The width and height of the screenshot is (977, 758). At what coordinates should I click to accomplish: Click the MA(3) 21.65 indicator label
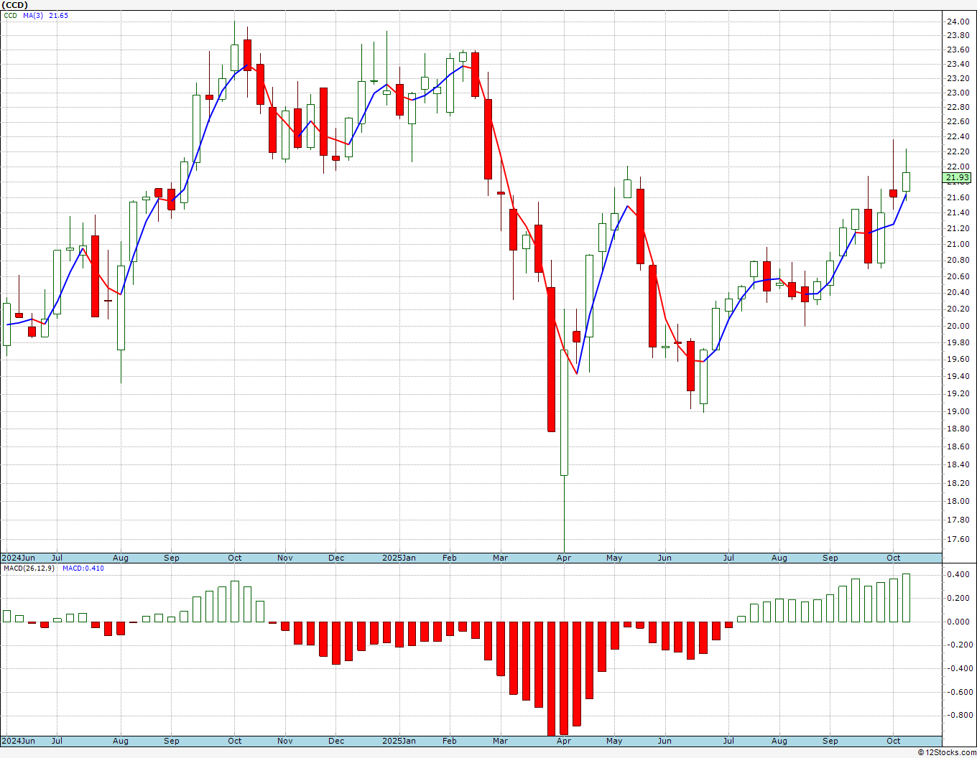pyautogui.click(x=45, y=15)
